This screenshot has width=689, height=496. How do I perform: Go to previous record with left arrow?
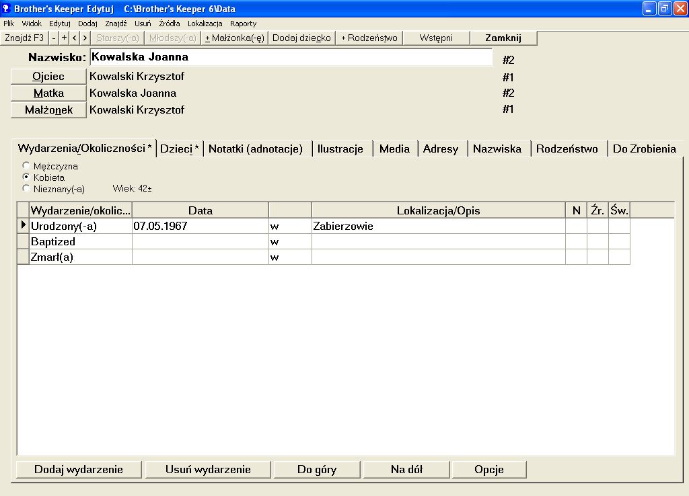click(x=74, y=38)
